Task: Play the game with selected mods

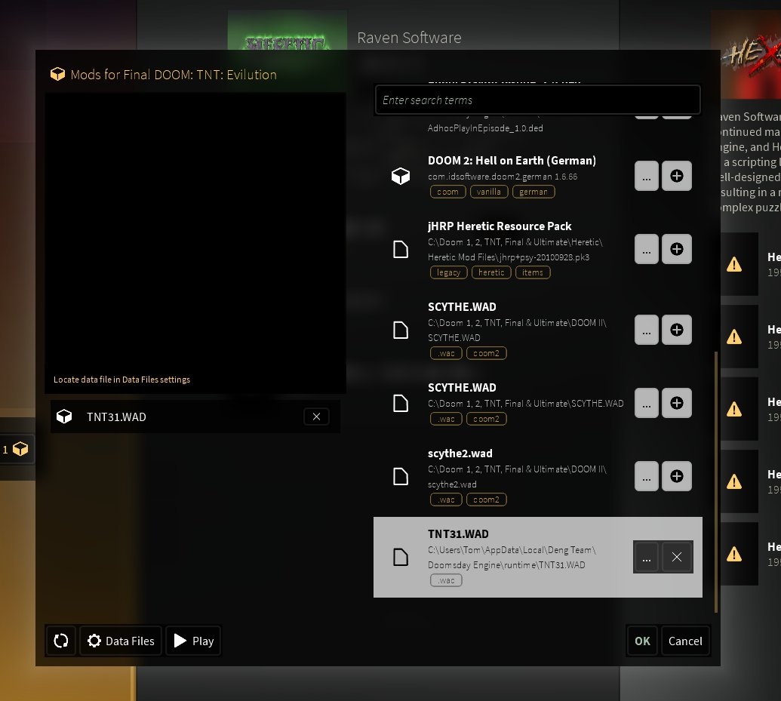Action: (x=193, y=641)
